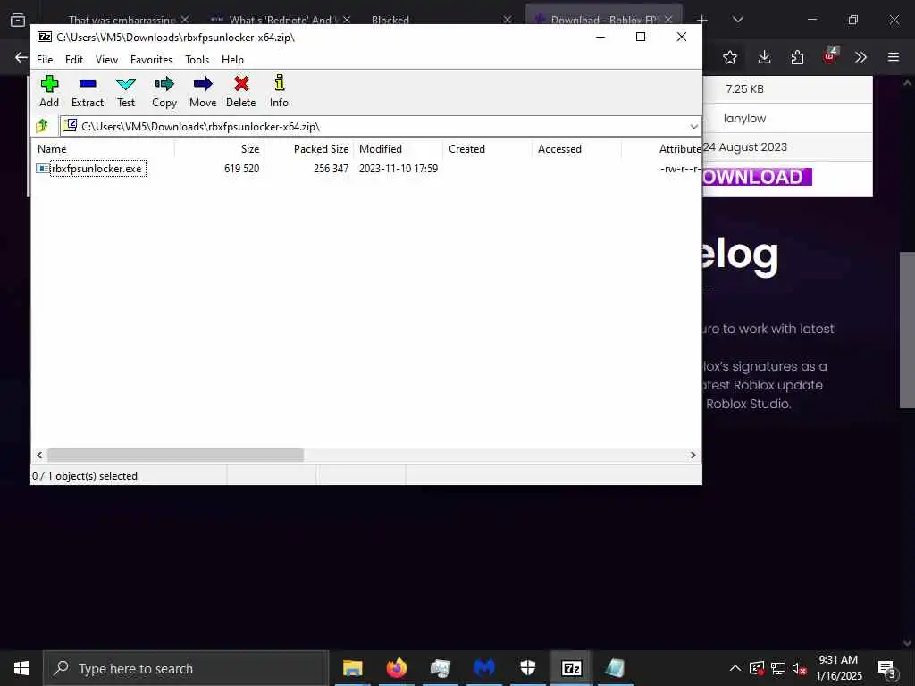Choose the Copy toolbar button
This screenshot has width=915, height=686.
164,92
